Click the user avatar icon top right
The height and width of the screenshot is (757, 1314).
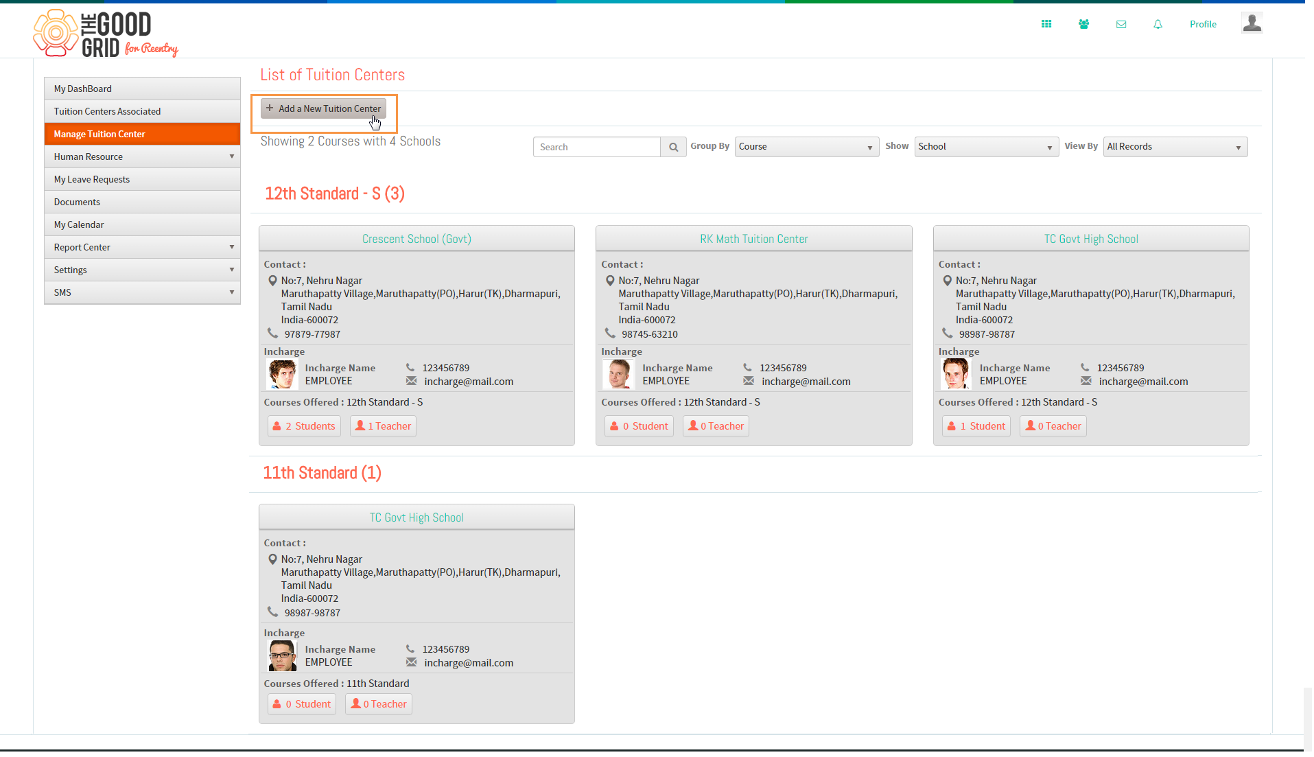[x=1252, y=23]
